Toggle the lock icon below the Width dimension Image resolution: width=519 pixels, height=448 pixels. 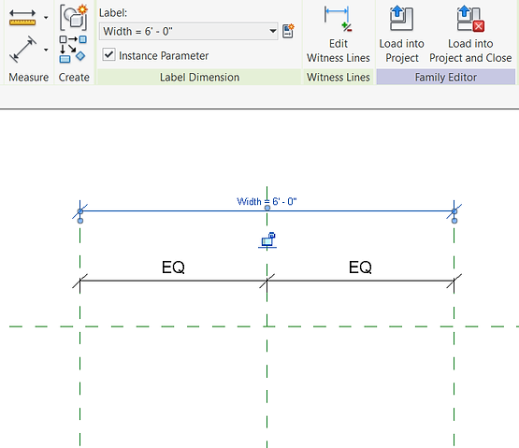(267, 239)
